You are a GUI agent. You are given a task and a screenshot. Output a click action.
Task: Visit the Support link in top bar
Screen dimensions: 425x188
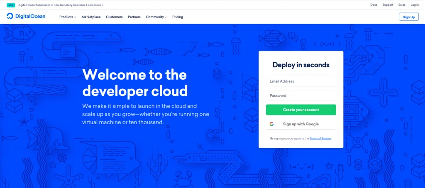coord(388,5)
